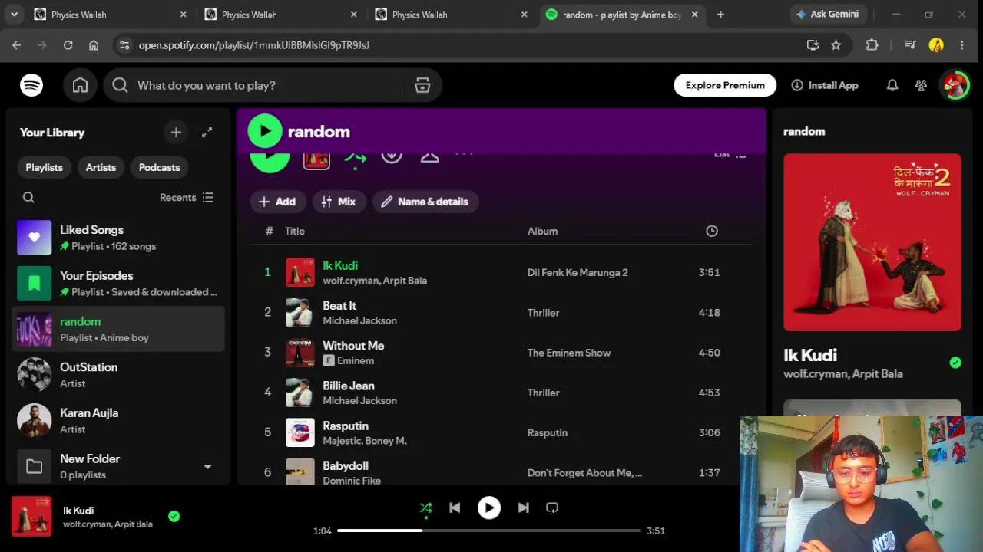Search within Your Library
Screen dimensions: 983x552
pyautogui.click(x=28, y=198)
